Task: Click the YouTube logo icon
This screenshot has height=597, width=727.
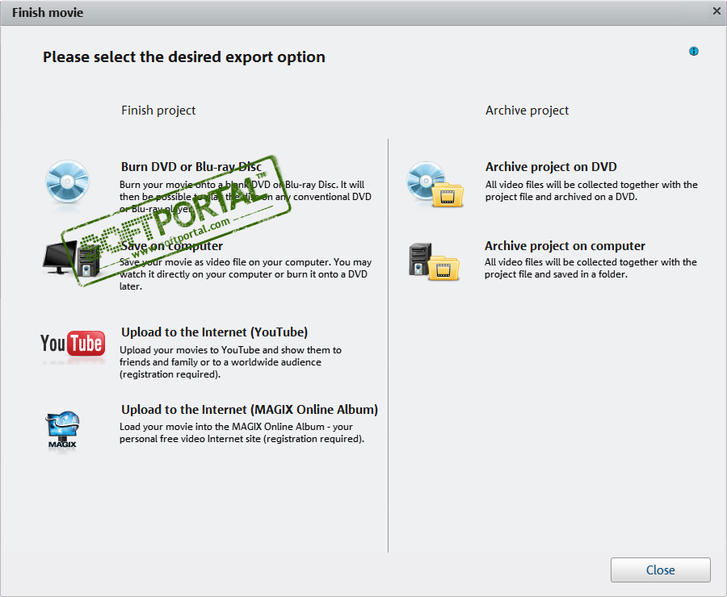Action: click(x=73, y=343)
